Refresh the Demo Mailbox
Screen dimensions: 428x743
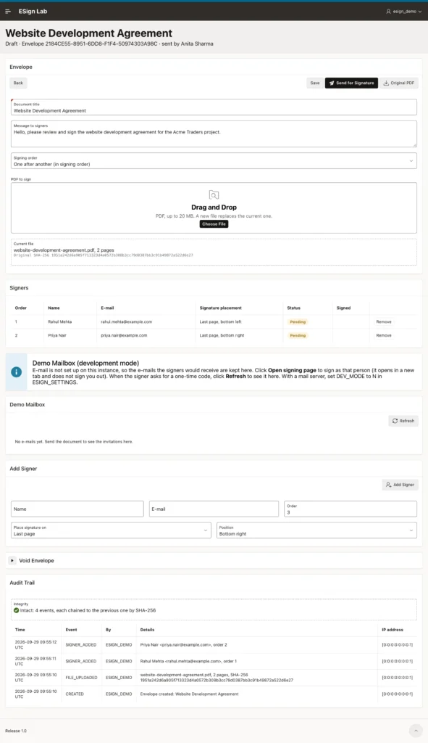tap(403, 421)
